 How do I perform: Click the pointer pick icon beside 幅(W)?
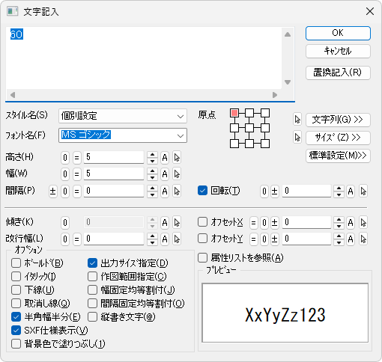point(177,174)
